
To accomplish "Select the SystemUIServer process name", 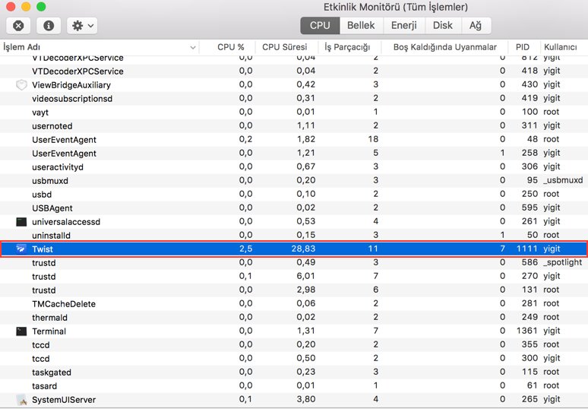I will tap(64, 400).
